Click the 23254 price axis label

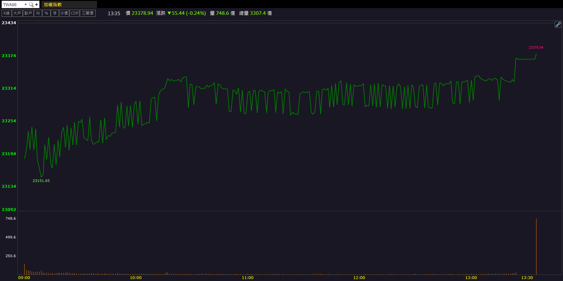point(9,121)
